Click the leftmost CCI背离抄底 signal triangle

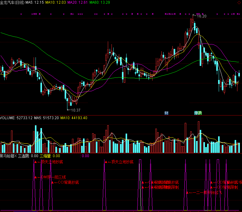pos(52,183)
